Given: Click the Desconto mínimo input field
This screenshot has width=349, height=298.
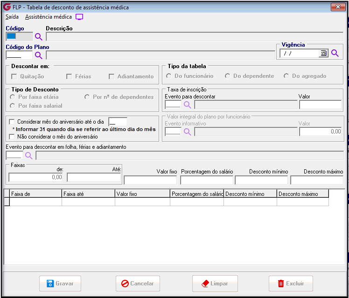Looking at the screenshot, I should click(x=261, y=180).
